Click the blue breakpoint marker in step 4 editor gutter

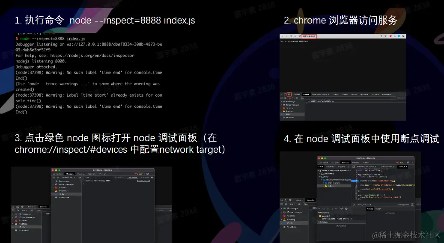354,181
